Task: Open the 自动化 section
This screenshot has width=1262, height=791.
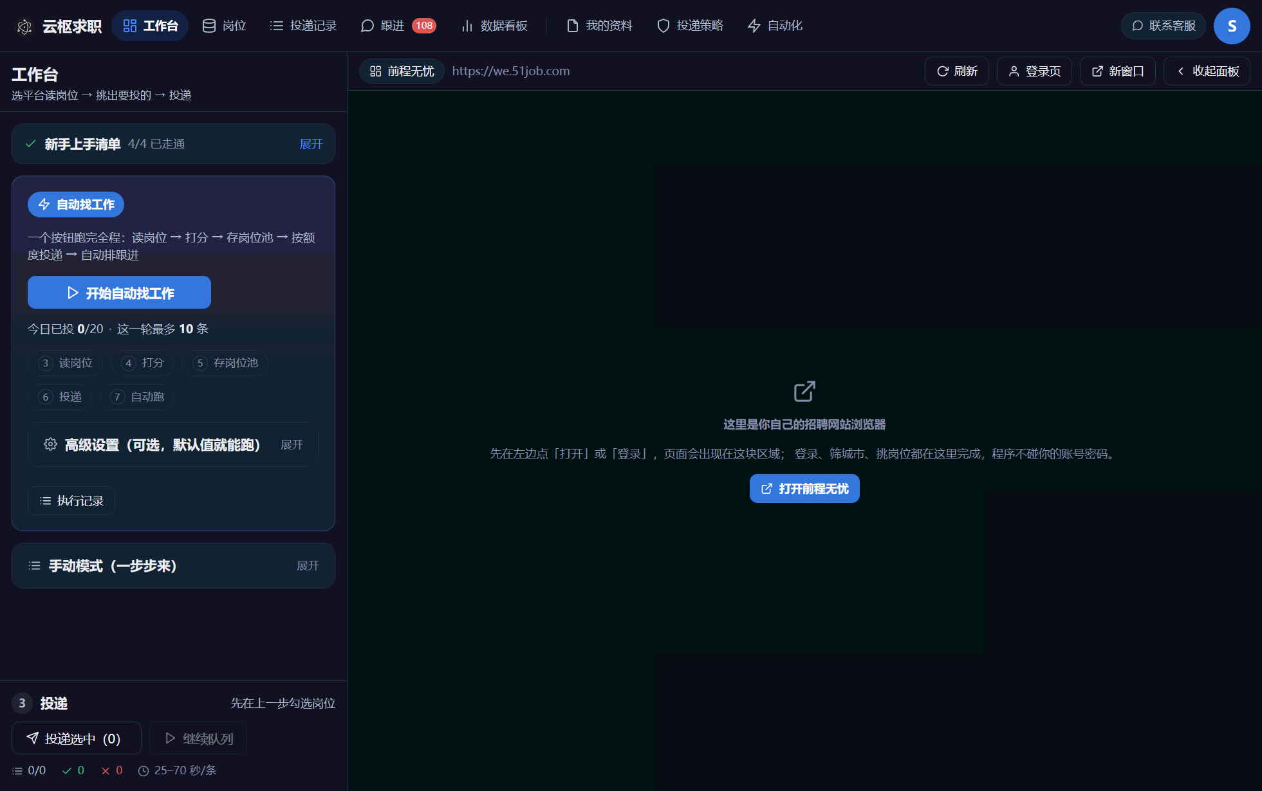Action: (775, 26)
